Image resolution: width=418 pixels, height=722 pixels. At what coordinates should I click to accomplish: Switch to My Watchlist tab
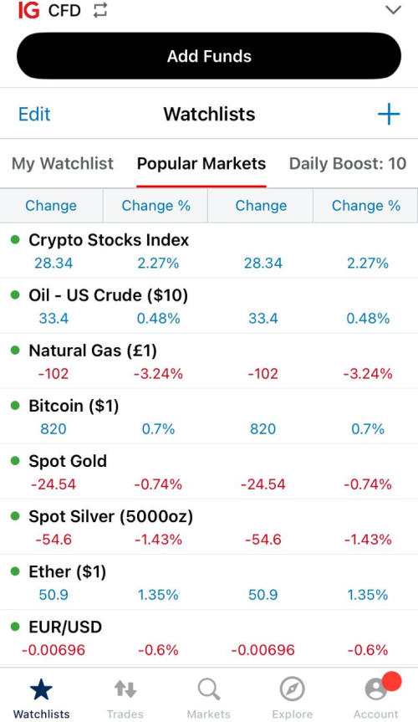click(x=63, y=163)
